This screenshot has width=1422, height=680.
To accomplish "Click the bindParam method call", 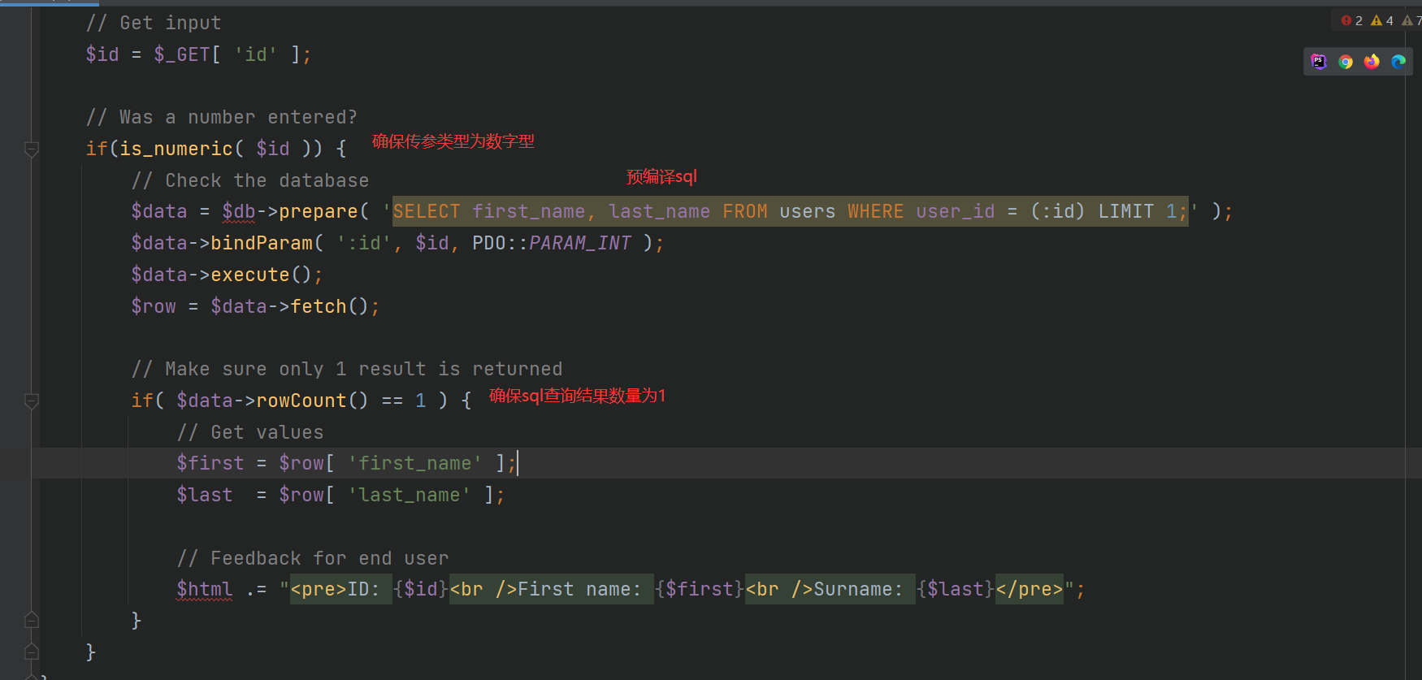I will 262,243.
